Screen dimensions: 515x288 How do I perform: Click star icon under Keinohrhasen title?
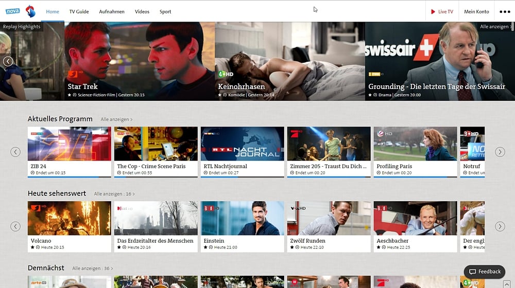[x=220, y=95]
